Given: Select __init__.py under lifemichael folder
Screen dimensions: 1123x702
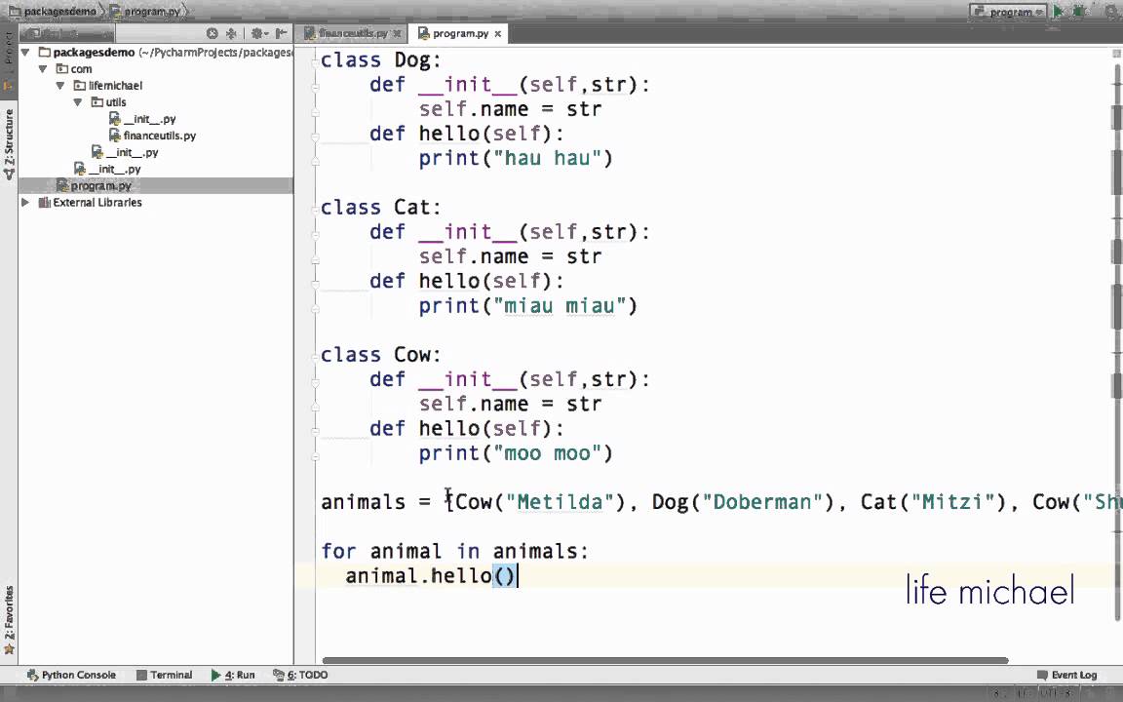Looking at the screenshot, I should 126,152.
